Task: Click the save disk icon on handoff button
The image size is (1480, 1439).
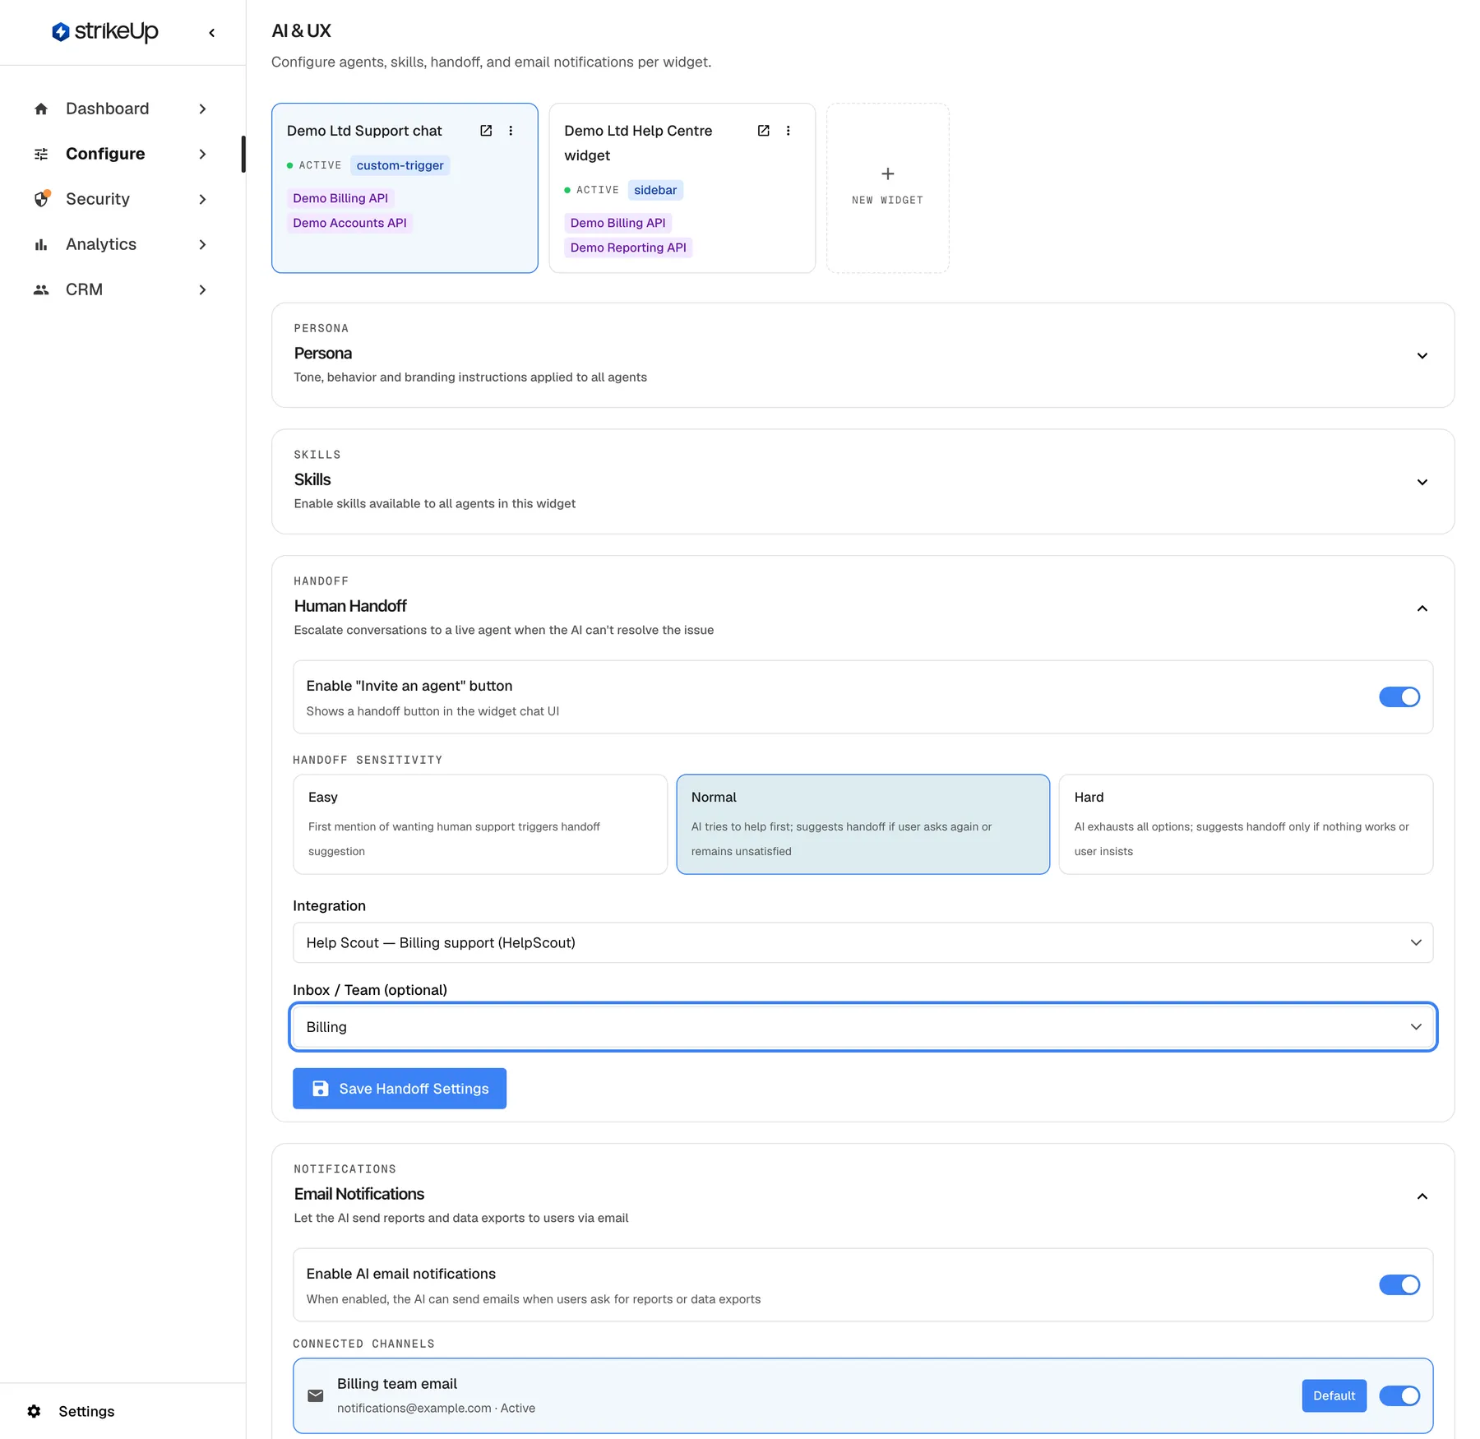Action: [321, 1089]
